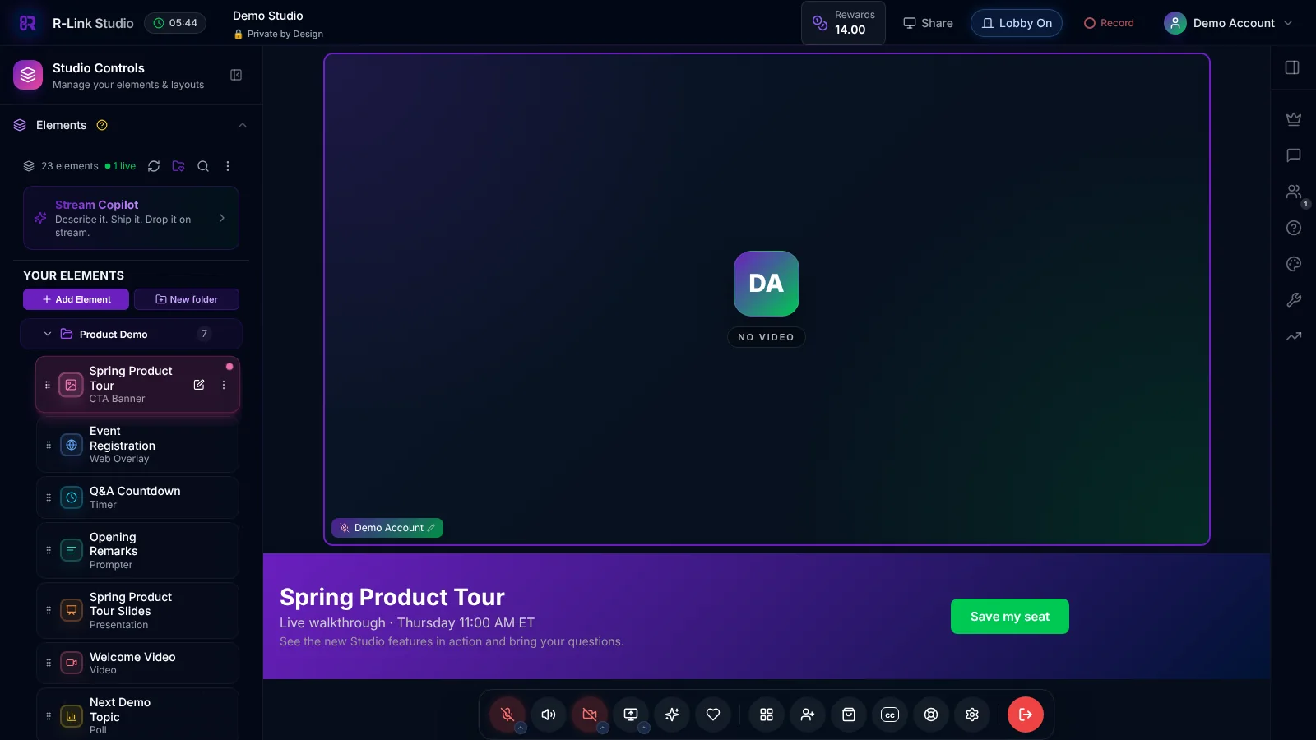
Task: Create a New folder
Action: coord(187,299)
